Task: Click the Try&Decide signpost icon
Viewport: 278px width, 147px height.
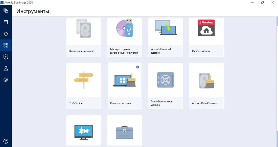Action: tap(83, 80)
